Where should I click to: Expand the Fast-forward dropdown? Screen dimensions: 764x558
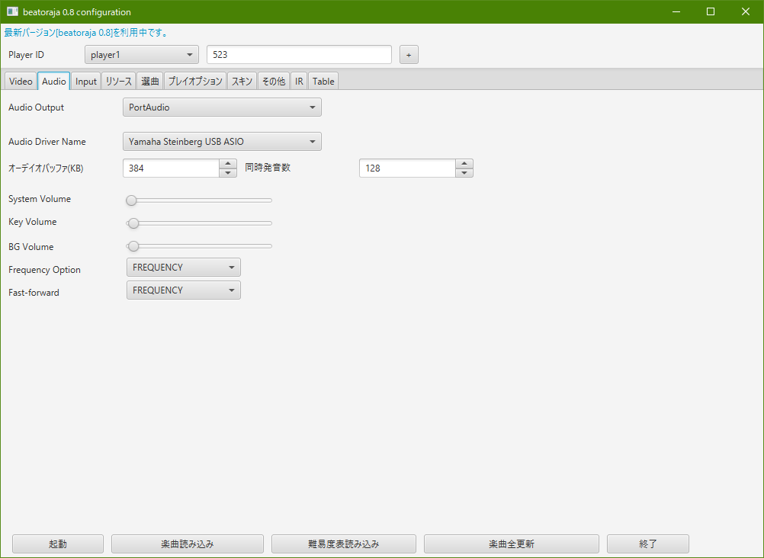pos(184,290)
